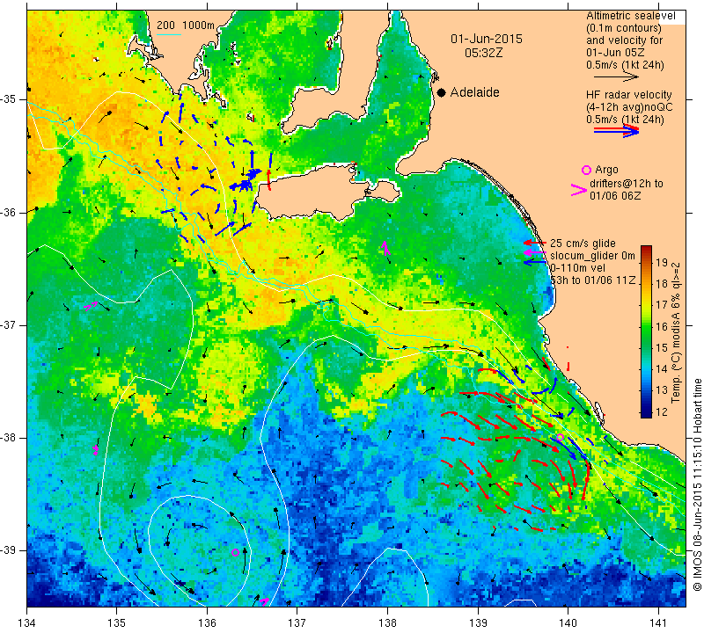Click the longitude axis label '139'
Viewport: 704px width, 633px height.
point(478,623)
